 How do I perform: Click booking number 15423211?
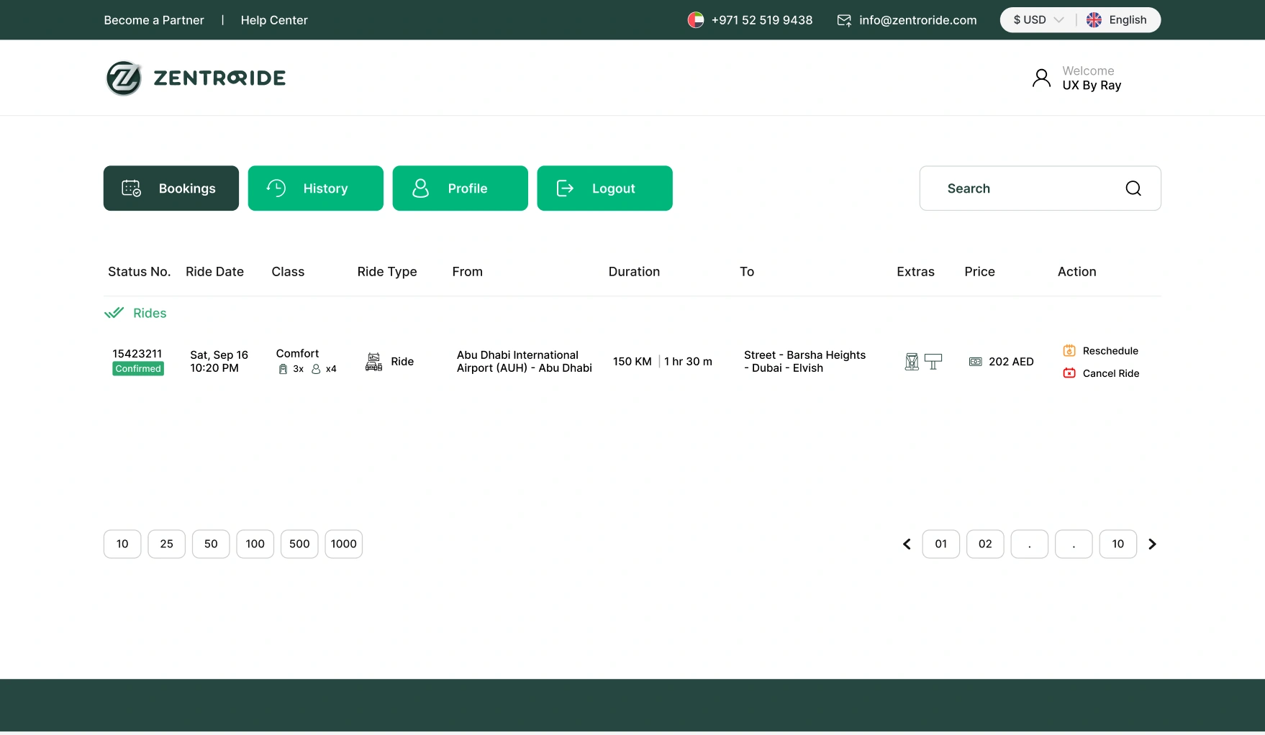point(137,354)
